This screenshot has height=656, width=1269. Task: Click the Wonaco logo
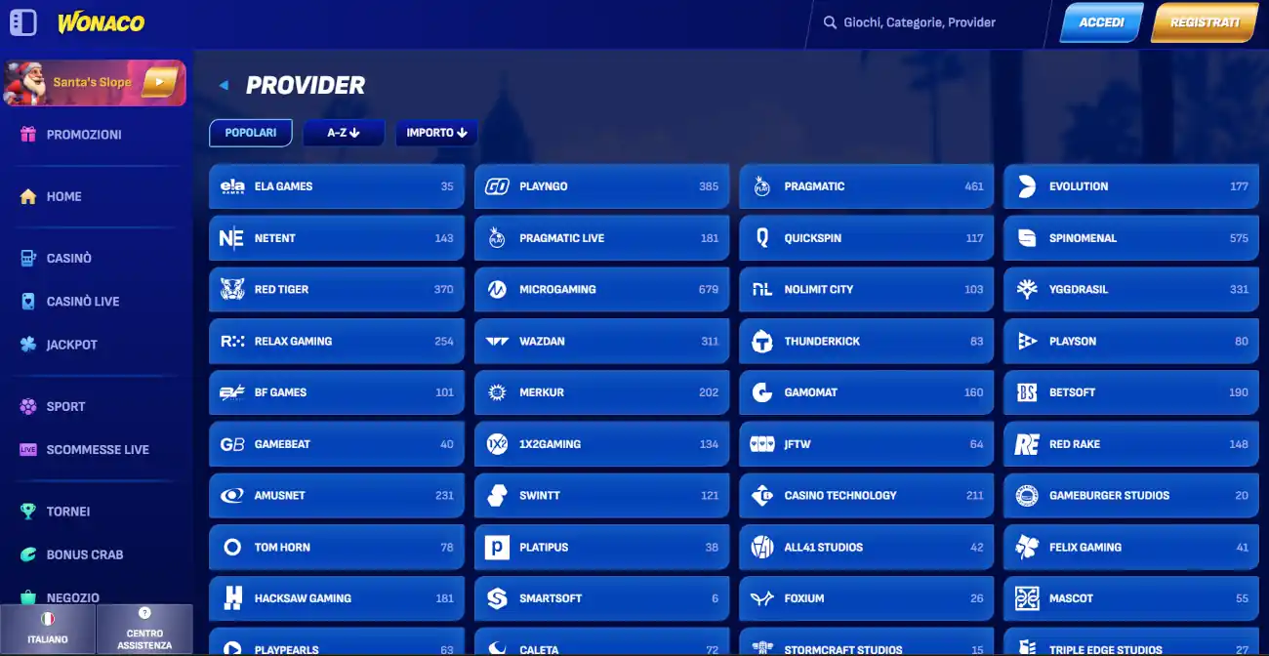[x=101, y=22]
